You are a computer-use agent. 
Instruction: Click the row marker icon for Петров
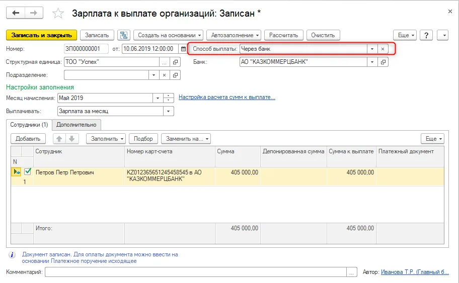[x=17, y=172]
